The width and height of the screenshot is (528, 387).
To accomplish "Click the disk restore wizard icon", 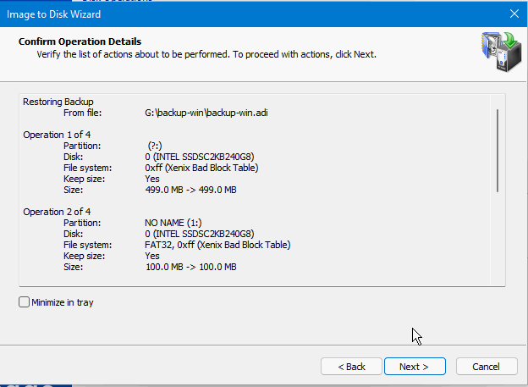I will pos(502,52).
